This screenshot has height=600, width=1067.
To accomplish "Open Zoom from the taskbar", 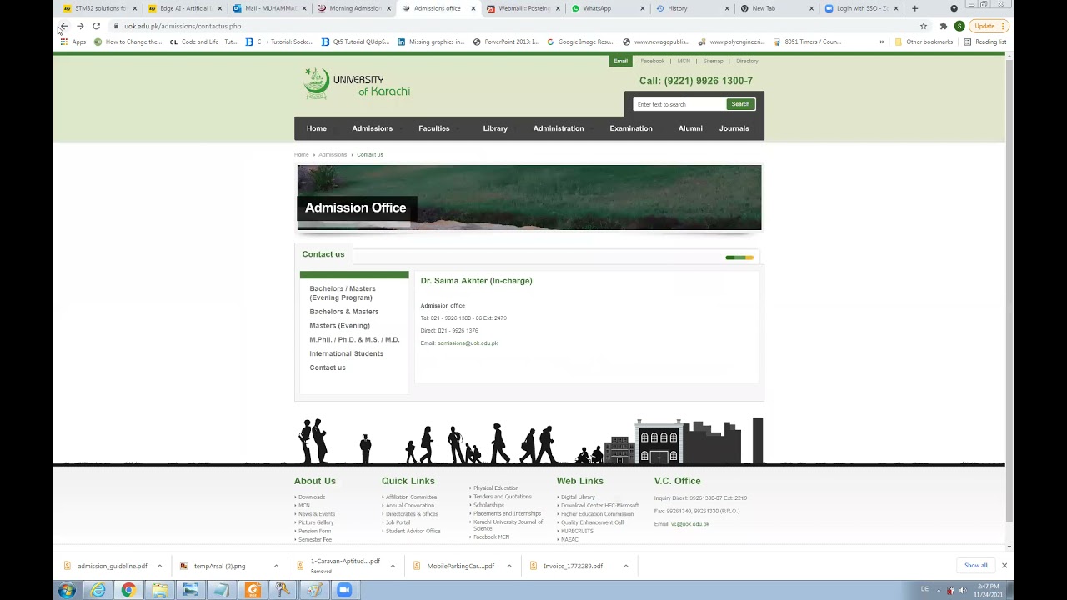I will click(344, 590).
